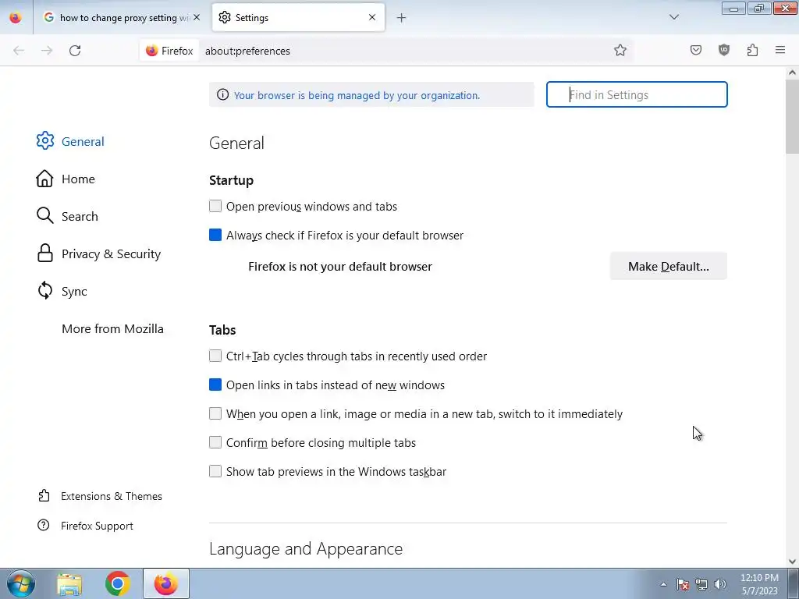The width and height of the screenshot is (799, 599).
Task: Click the Firefox identity box in address bar
Action: [x=169, y=51]
